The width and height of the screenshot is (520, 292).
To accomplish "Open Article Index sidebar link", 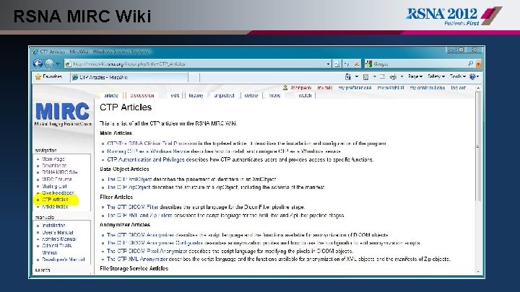I will click(55, 206).
